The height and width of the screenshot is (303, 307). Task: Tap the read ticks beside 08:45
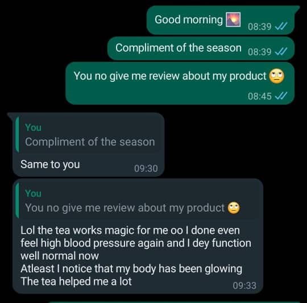click(x=281, y=96)
